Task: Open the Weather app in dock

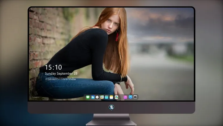Action: tap(92, 97)
